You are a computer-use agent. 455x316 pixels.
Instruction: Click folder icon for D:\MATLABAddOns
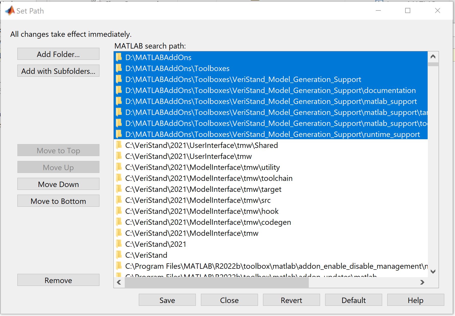tap(119, 57)
